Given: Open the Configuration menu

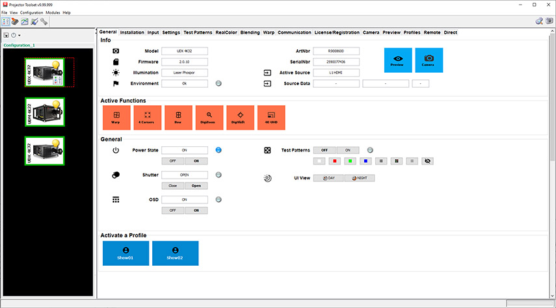Looking at the screenshot, I should [31, 12].
